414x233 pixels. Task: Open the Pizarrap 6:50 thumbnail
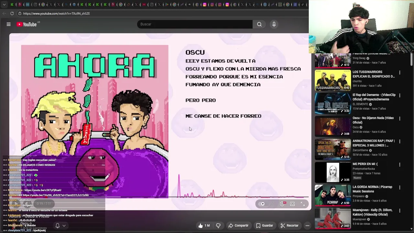[x=333, y=195]
